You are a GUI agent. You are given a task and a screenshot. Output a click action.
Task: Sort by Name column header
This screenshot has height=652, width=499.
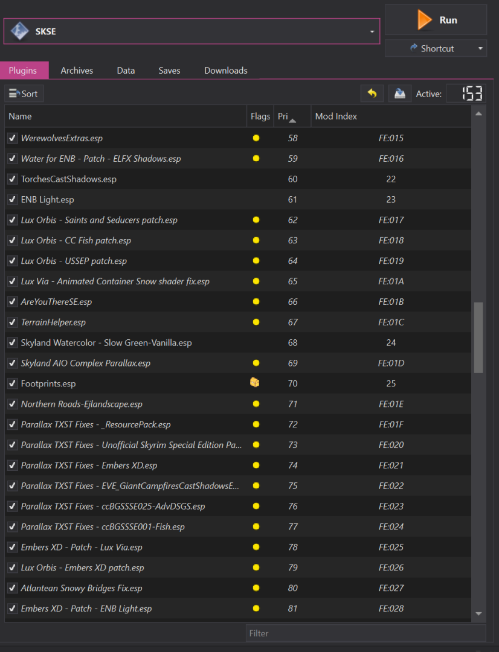point(125,117)
